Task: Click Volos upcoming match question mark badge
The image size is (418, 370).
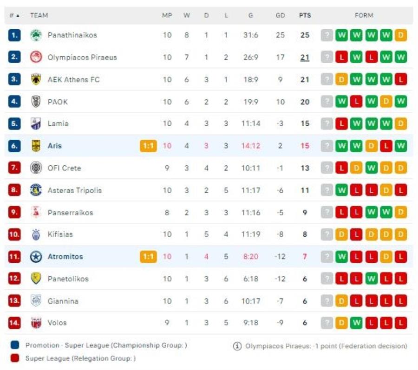Action: (x=327, y=323)
